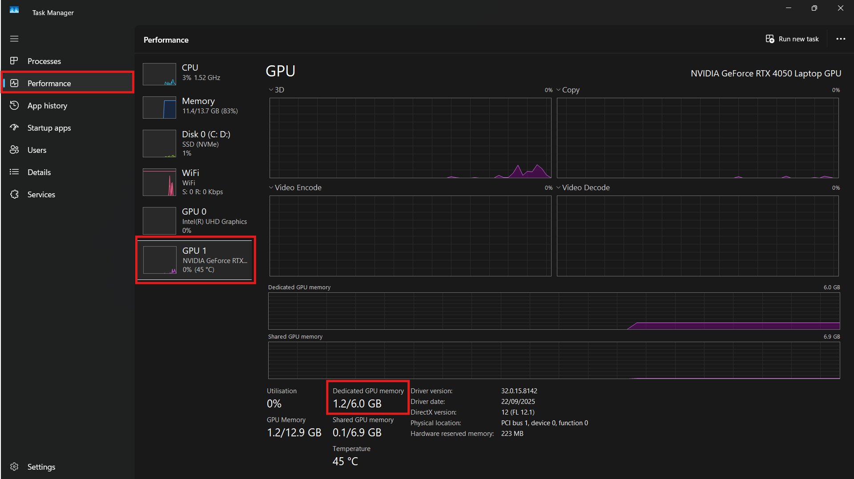Open Startup apps from the sidebar icon

click(14, 128)
